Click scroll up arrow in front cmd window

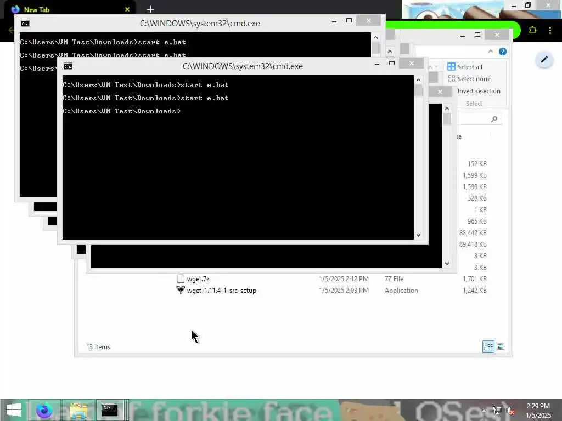(x=418, y=80)
